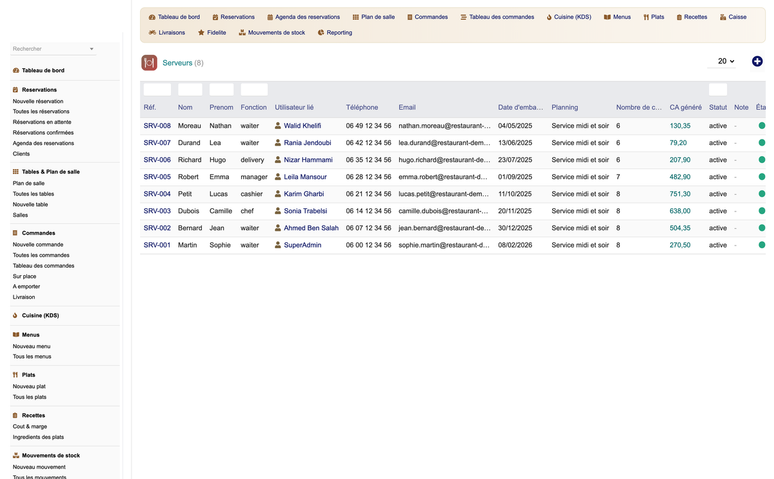Click the Réf. column filter field
The image size is (774, 479).
pos(157,90)
